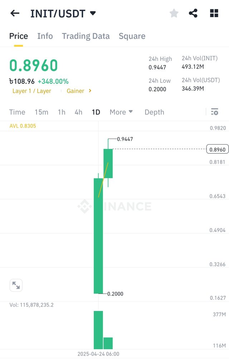
Task: Open Gainer ranking chevron
Action: coord(90,91)
